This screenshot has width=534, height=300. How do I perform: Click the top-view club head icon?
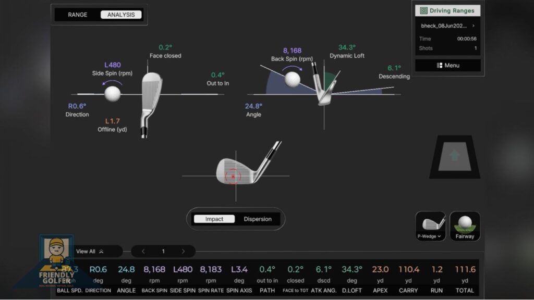151,105
